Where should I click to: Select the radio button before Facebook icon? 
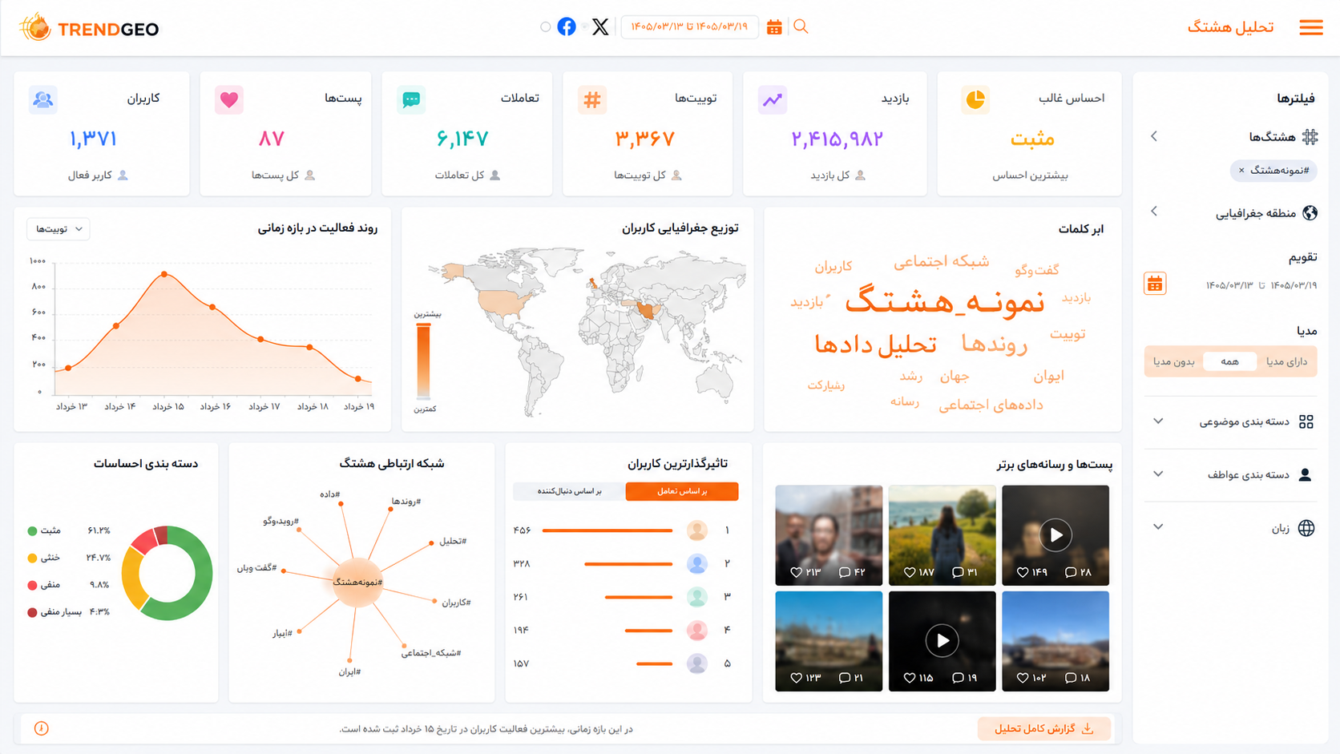click(x=546, y=27)
